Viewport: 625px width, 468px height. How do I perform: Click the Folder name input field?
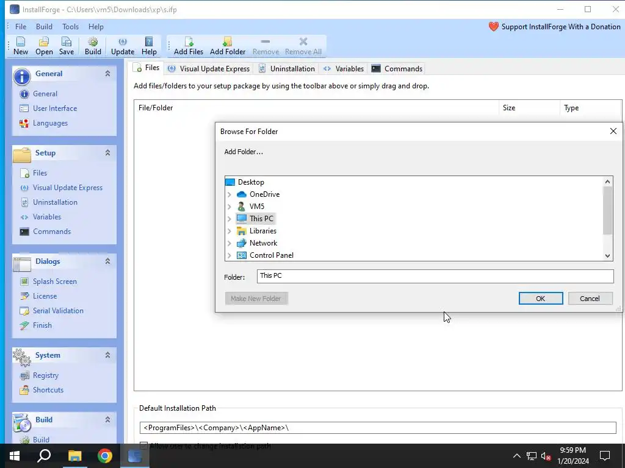point(435,276)
